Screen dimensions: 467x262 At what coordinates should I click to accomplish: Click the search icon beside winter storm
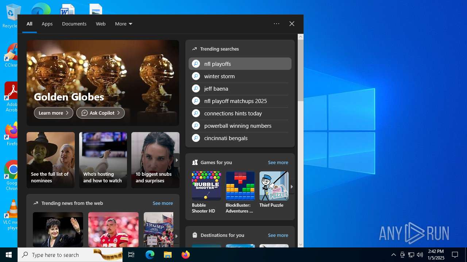[196, 76]
